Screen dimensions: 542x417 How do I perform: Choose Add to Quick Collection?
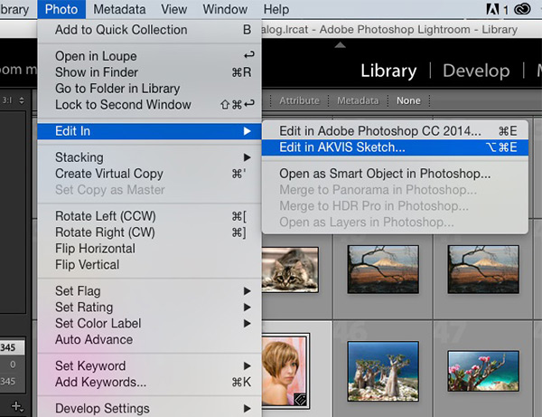pos(149,30)
